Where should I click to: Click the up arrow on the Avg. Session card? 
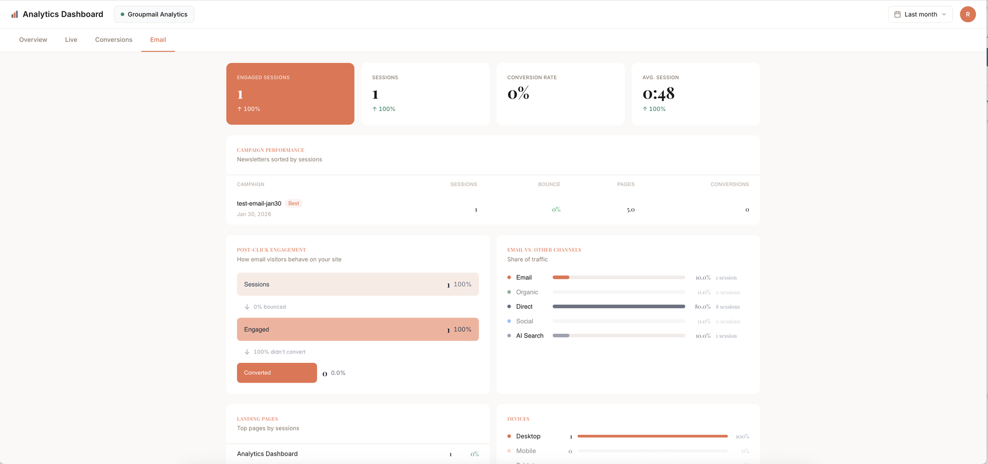point(646,109)
